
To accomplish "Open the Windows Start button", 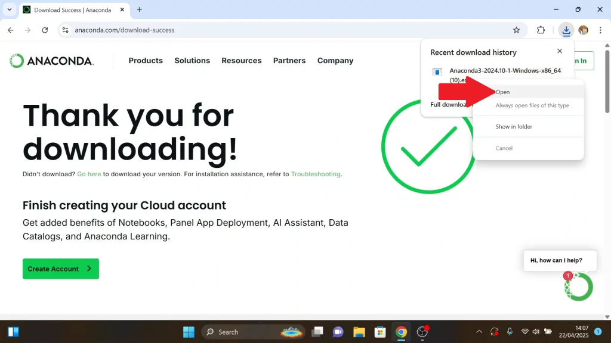I will pos(189,332).
